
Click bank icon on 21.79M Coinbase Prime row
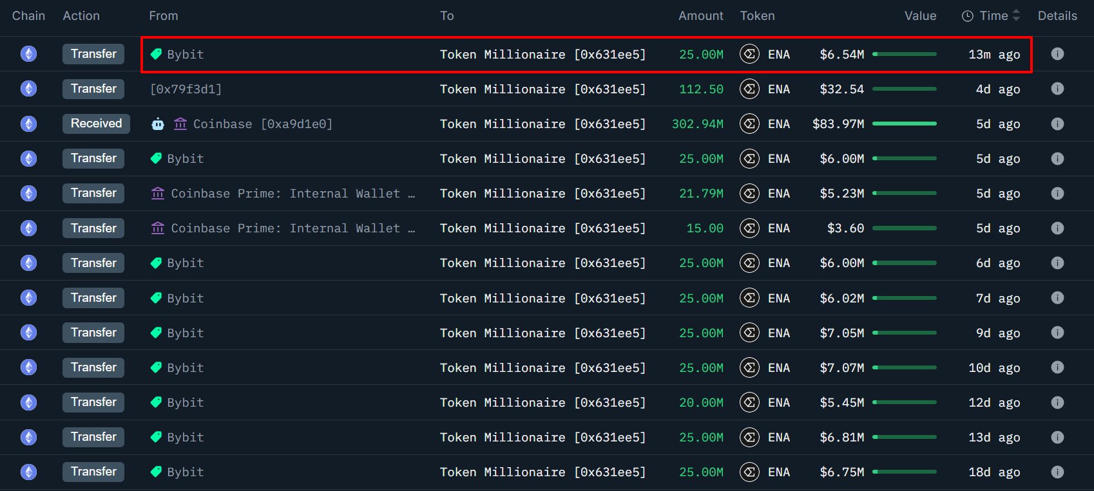coord(158,193)
